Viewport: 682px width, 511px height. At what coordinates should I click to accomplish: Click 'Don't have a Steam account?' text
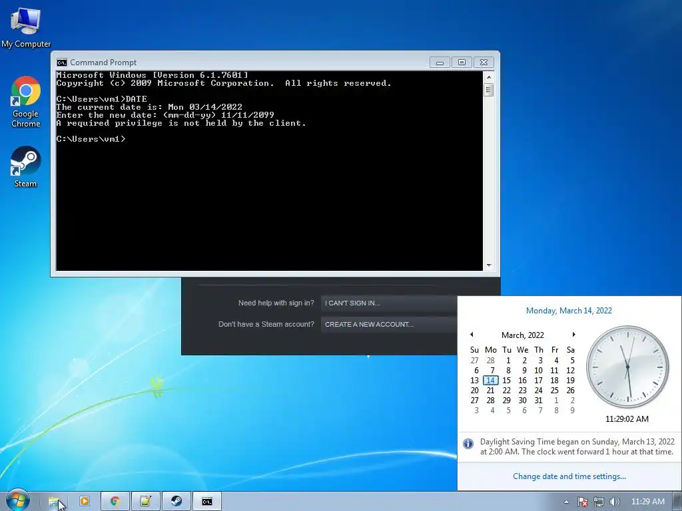click(266, 324)
